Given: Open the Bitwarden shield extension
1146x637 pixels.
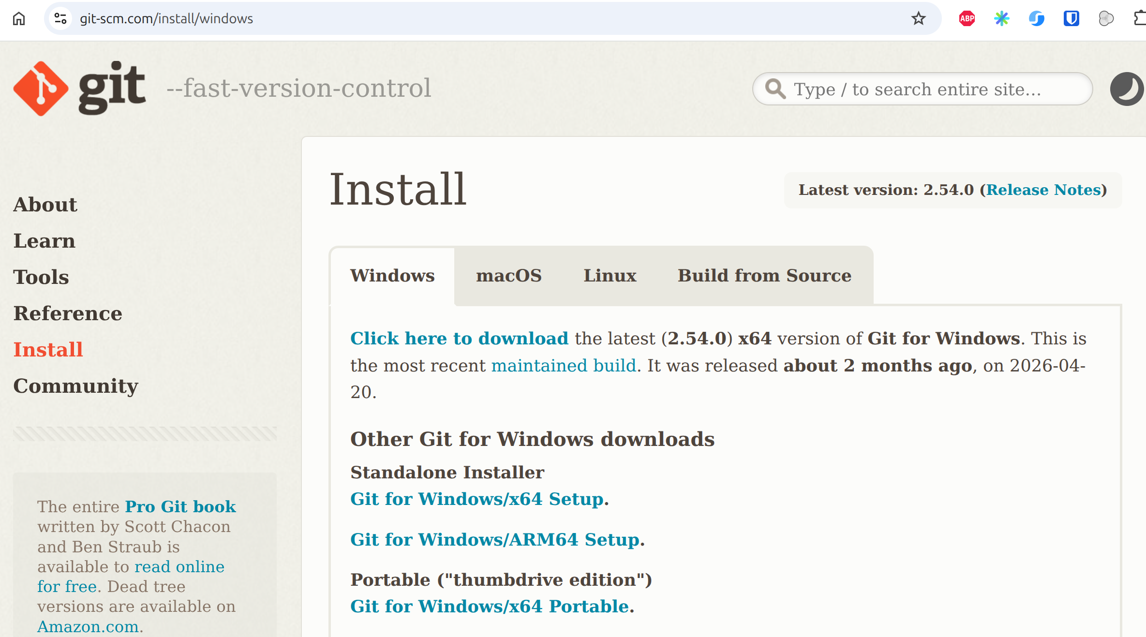Looking at the screenshot, I should coord(1071,19).
